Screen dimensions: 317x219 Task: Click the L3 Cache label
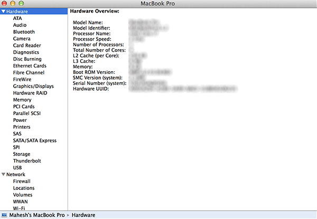click(x=84, y=61)
